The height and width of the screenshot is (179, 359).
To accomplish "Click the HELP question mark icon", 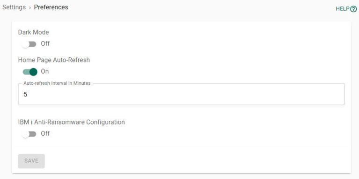I will tap(353, 9).
